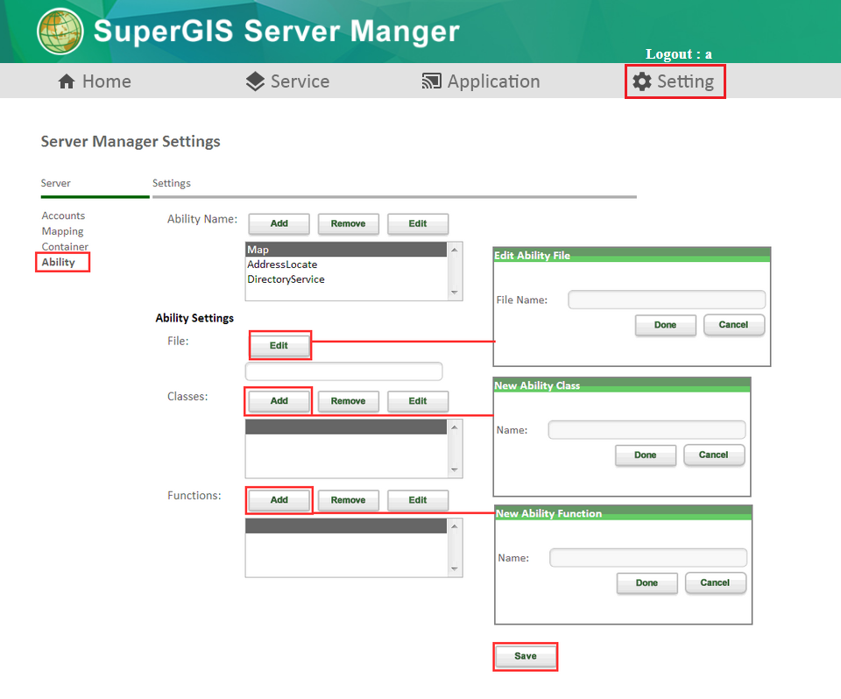Click the 'Server Manager Settings' heading

coord(131,142)
